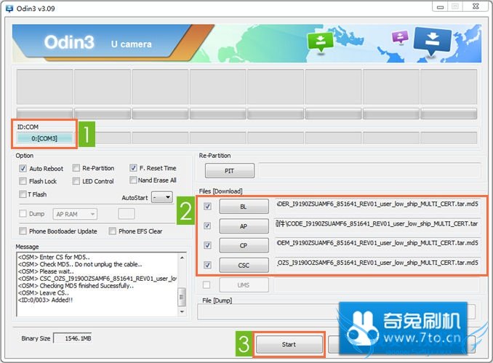Click the AP file path field

pyautogui.click(x=377, y=224)
